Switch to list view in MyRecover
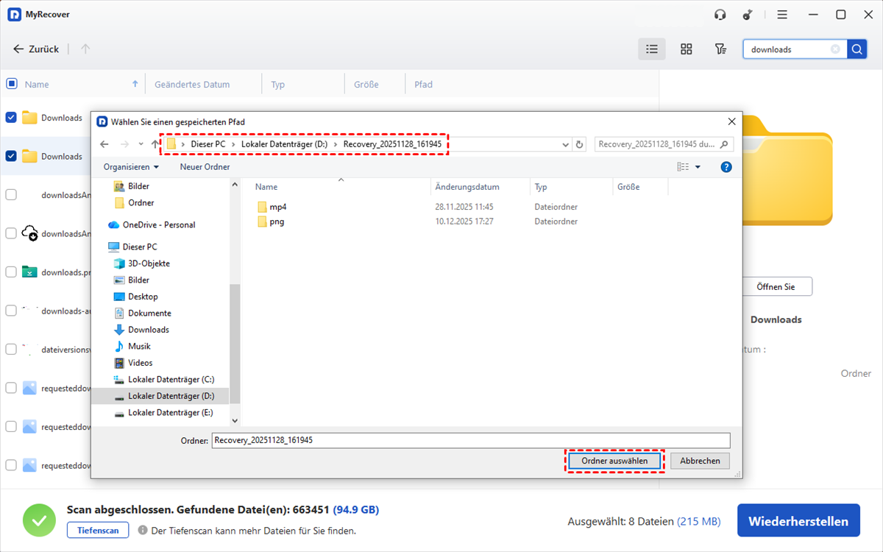This screenshot has height=552, width=883. (x=651, y=49)
